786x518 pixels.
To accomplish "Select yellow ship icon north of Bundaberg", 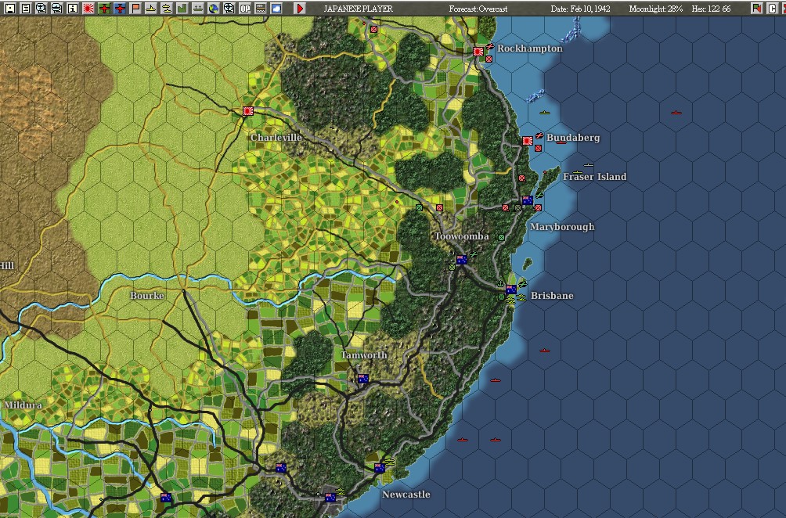I will [544, 113].
